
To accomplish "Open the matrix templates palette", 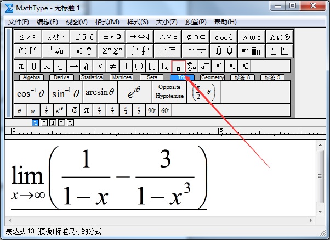I will point(252,51).
